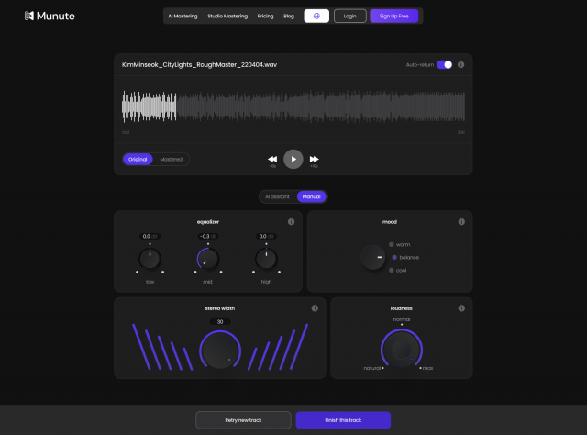Show info for the mood panel
The height and width of the screenshot is (435, 587).
(x=461, y=221)
